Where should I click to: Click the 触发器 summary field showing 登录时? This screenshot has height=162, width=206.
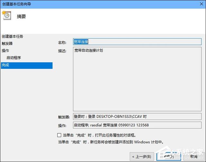pos(137,116)
